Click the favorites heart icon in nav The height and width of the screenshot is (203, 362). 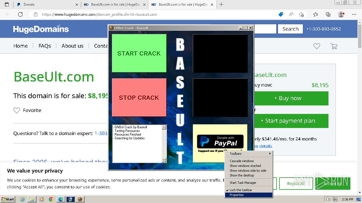pos(317,46)
